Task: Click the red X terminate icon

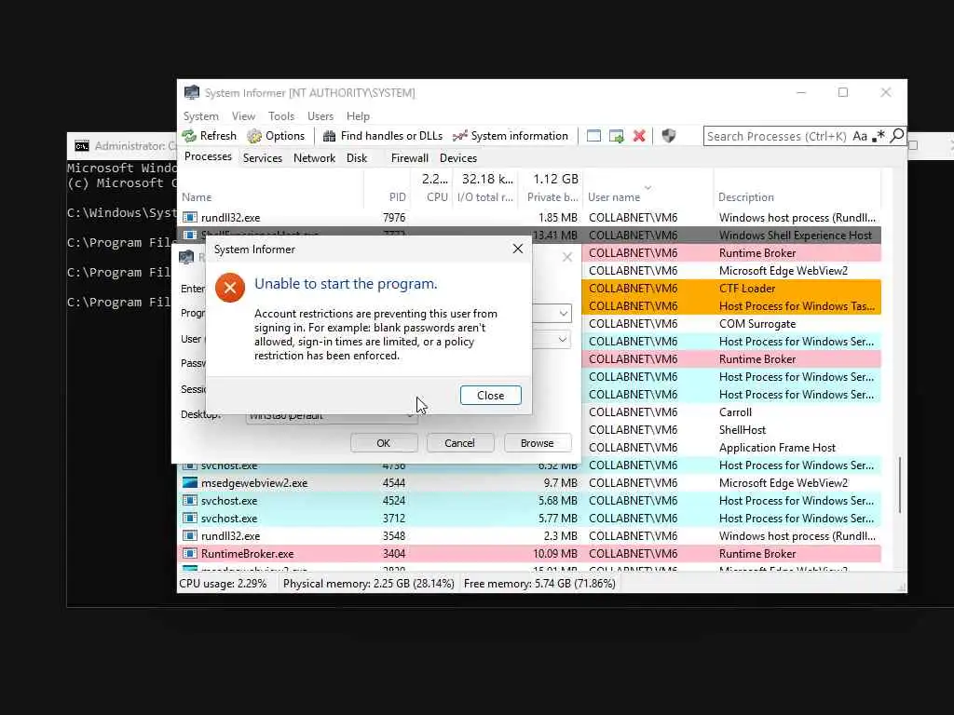Action: (x=639, y=136)
